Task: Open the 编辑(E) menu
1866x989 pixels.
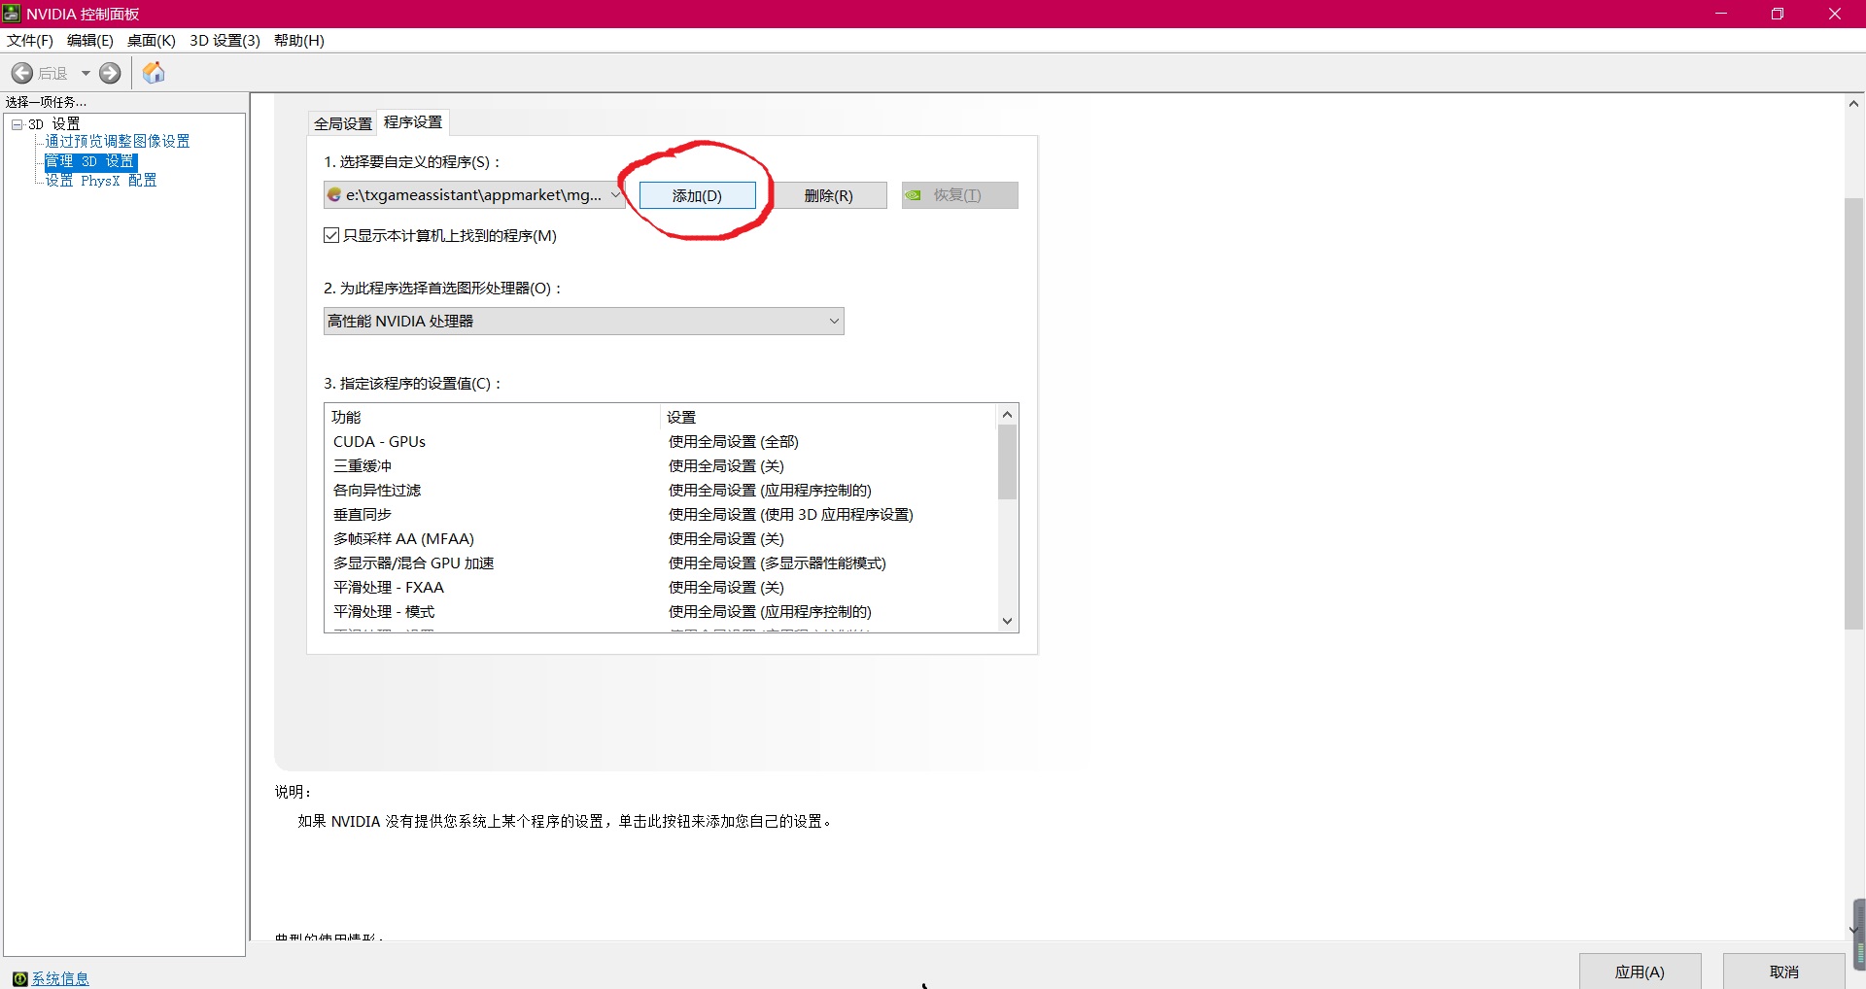Action: pyautogui.click(x=90, y=41)
